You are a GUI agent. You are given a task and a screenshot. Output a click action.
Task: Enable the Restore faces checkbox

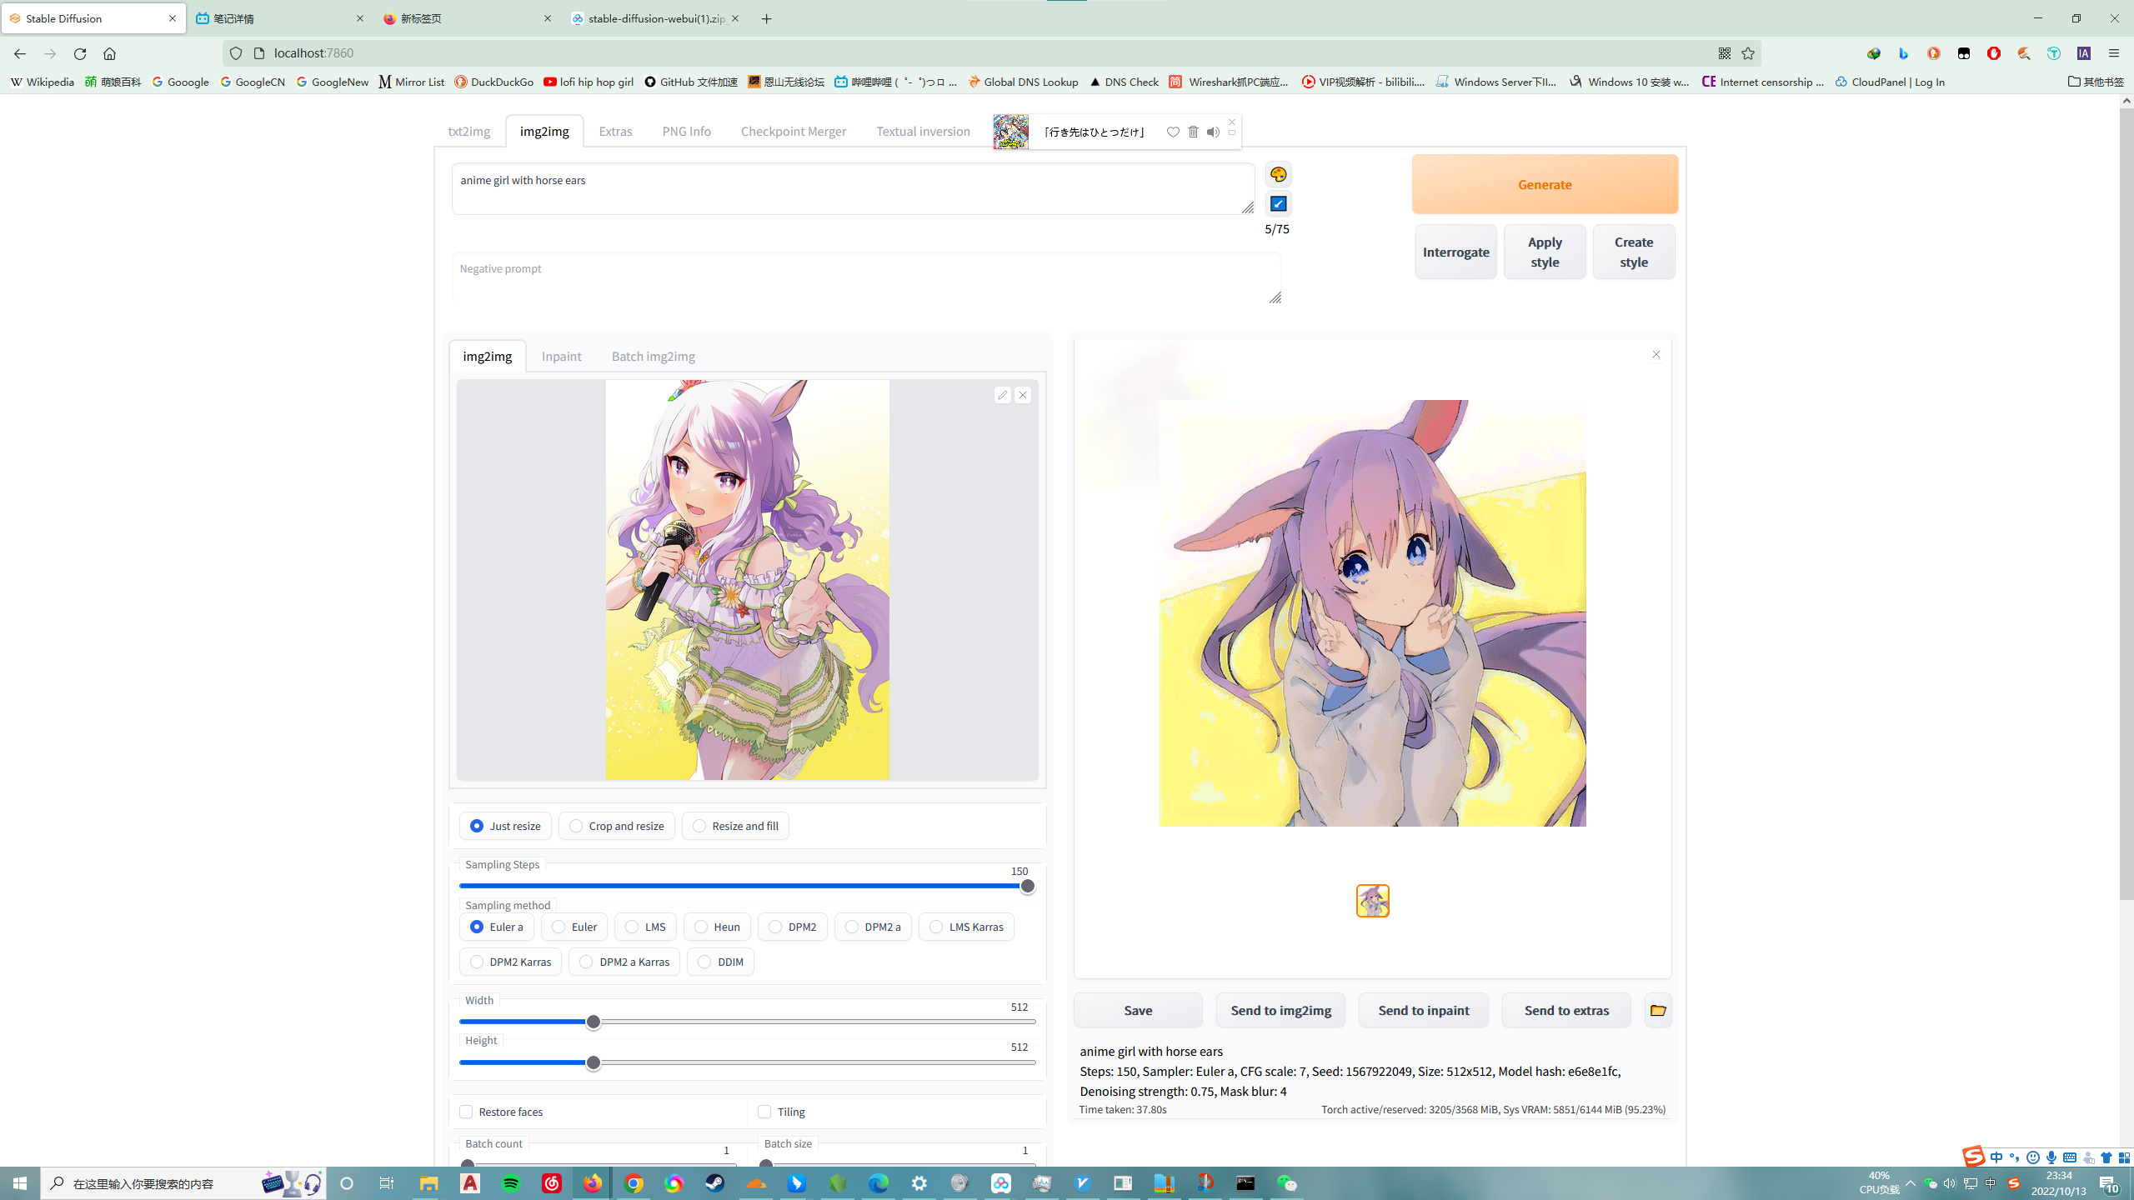pos(466,1112)
